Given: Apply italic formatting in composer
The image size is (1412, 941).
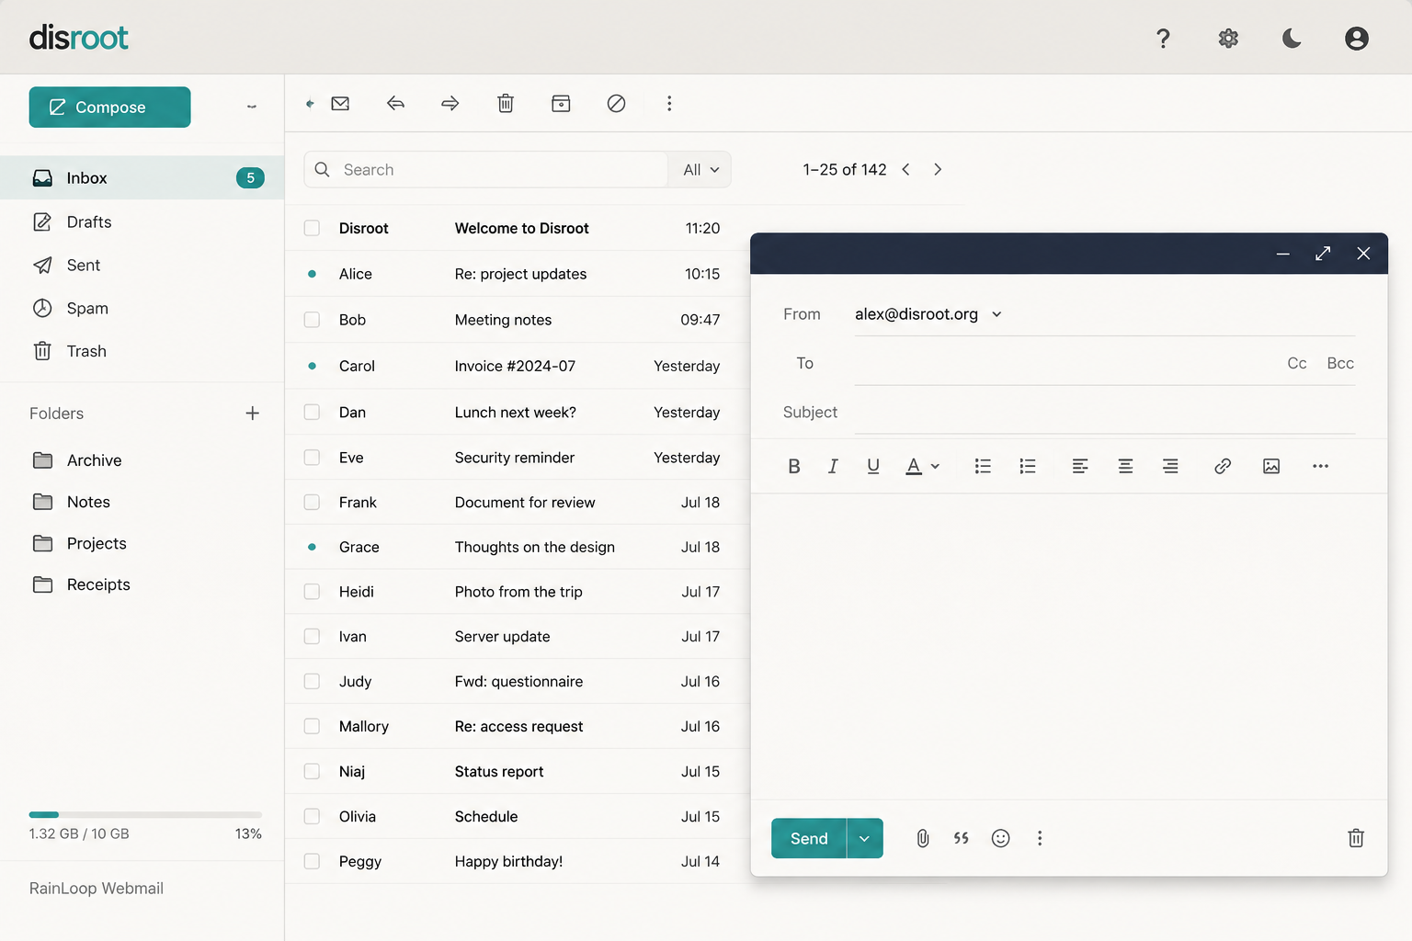Looking at the screenshot, I should pyautogui.click(x=833, y=466).
